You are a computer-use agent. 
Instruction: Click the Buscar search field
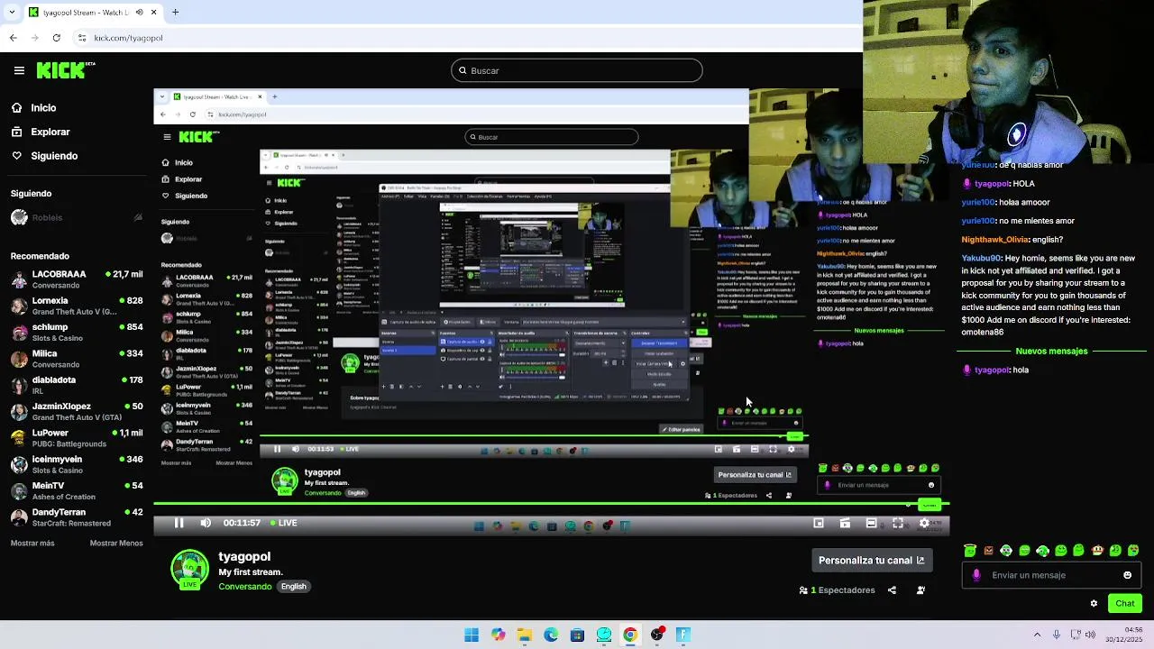[577, 70]
